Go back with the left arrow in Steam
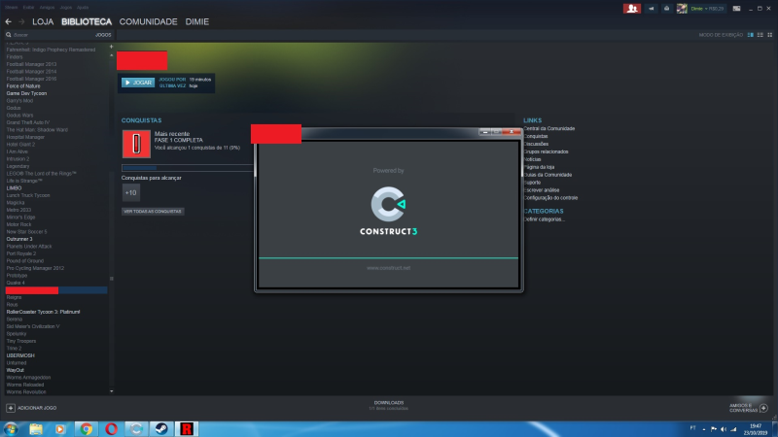 click(8, 21)
